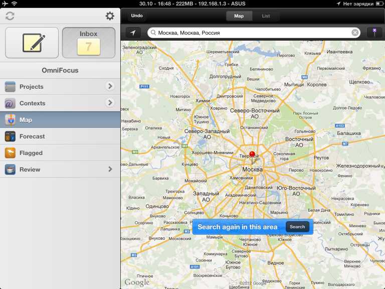Open the Forecast calendar icon
This screenshot has width=385, height=289.
[x=10, y=136]
